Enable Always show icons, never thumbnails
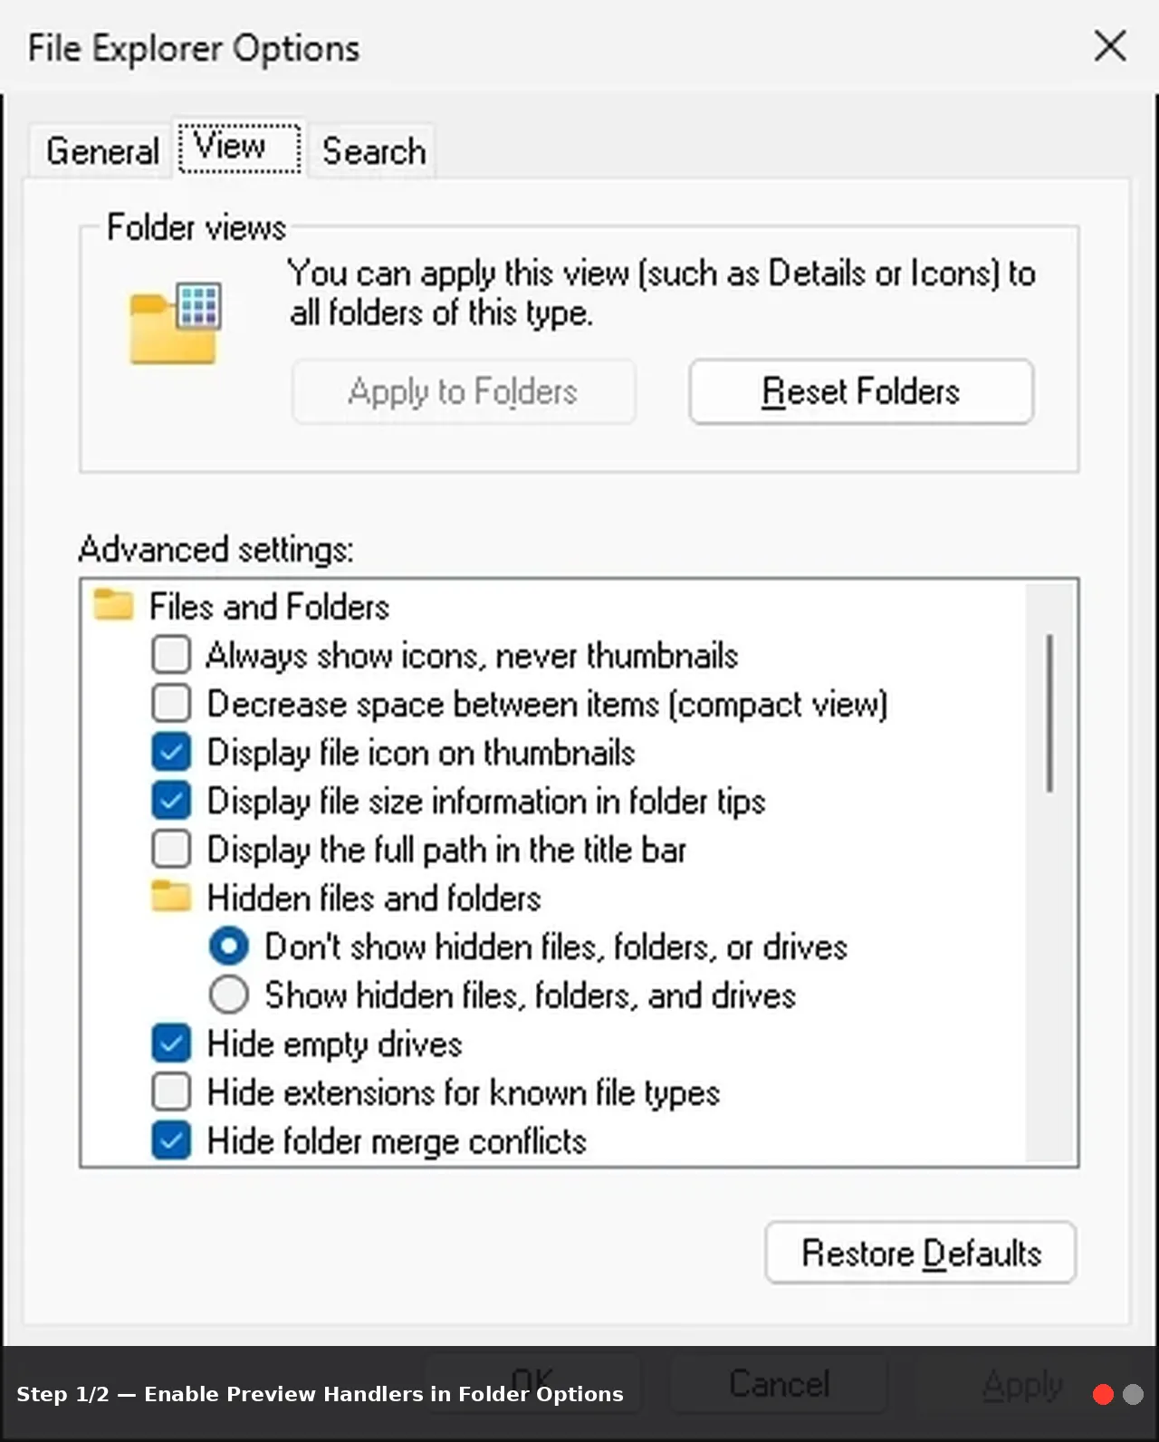 [x=171, y=654]
